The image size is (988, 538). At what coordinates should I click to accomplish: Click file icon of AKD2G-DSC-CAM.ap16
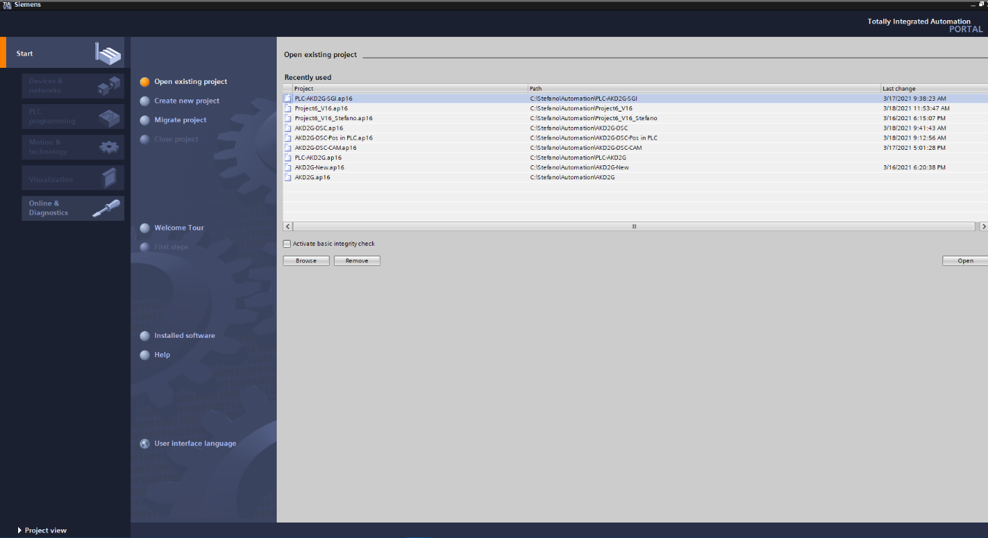click(x=287, y=148)
